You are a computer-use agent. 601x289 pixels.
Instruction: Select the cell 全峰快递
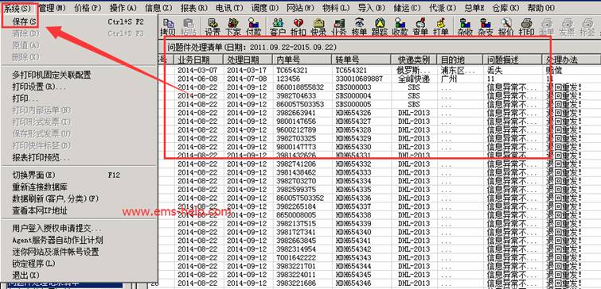click(415, 79)
